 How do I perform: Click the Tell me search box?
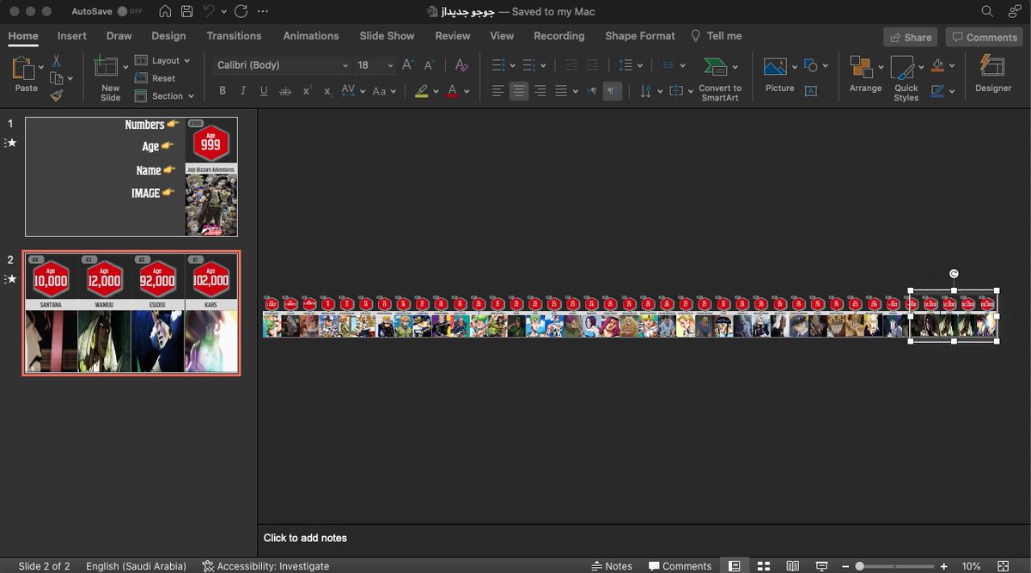716,36
